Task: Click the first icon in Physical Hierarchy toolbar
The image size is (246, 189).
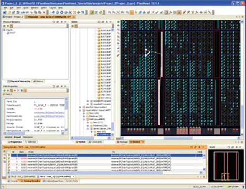Action: tap(4, 26)
